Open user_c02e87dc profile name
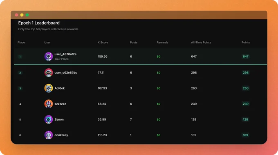 (65, 72)
